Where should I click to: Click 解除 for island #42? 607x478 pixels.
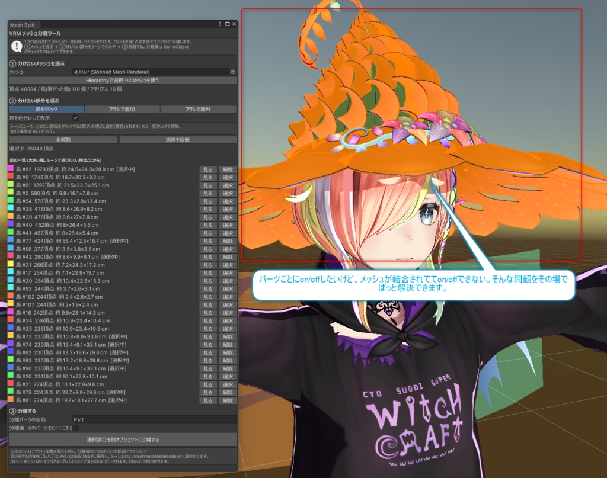coord(228,257)
